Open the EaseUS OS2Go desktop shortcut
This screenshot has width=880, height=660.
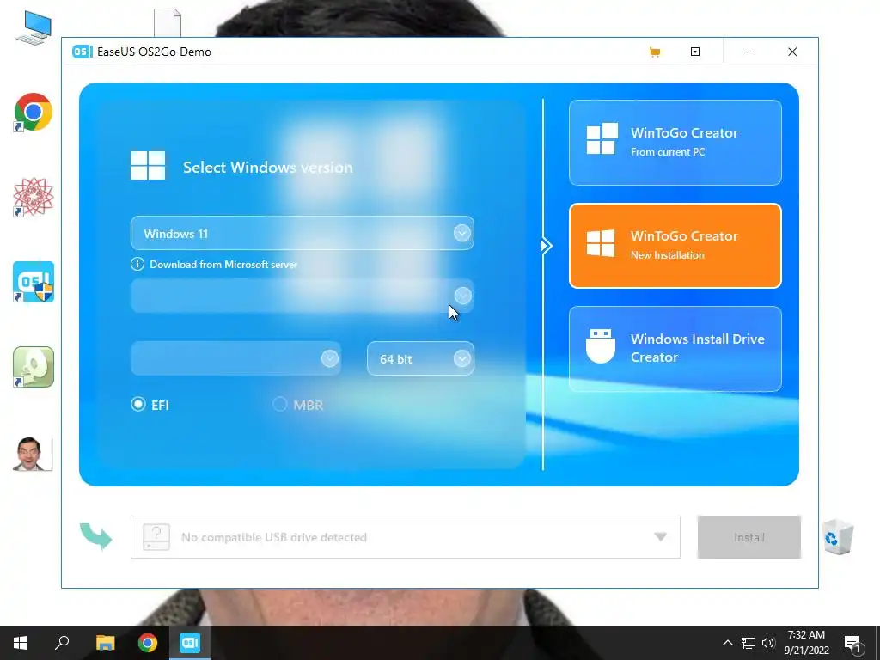tap(34, 282)
